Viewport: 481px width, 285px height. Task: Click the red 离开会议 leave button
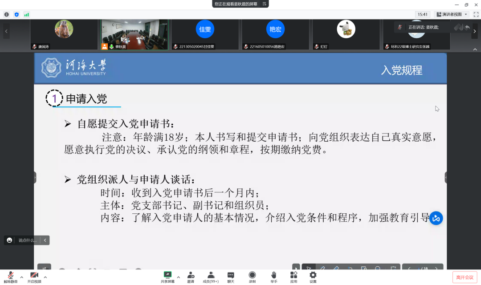465,277
